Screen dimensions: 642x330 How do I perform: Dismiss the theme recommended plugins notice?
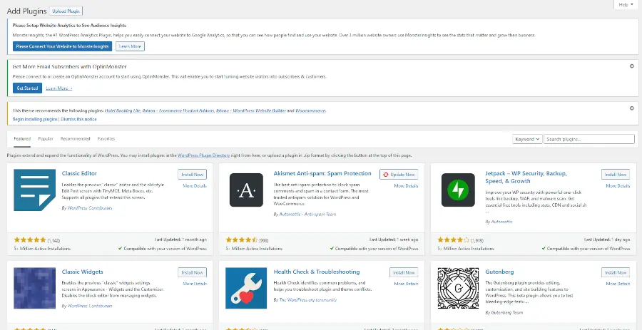click(x=632, y=108)
